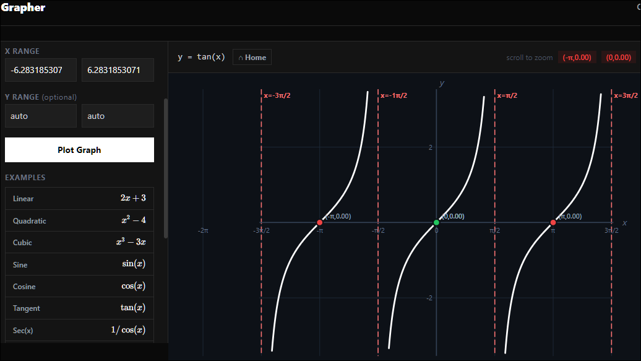Click the sidebar vertical scrollbar
641x361 pixels.
tap(166, 168)
